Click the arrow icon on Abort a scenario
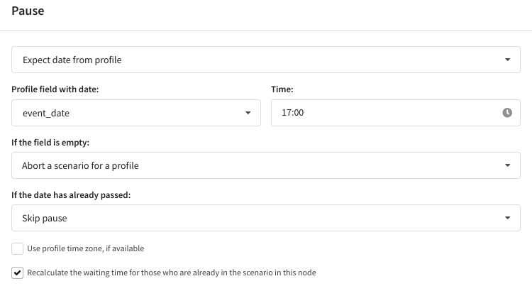532x286 pixels. (x=508, y=165)
